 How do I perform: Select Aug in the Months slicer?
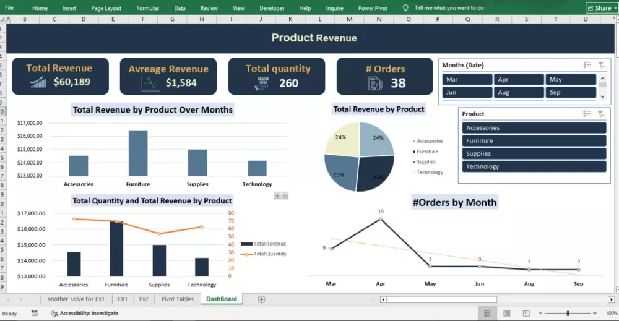pos(519,92)
